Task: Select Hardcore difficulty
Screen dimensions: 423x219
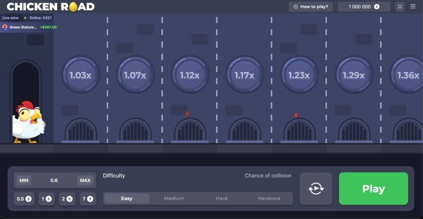Action: point(269,198)
